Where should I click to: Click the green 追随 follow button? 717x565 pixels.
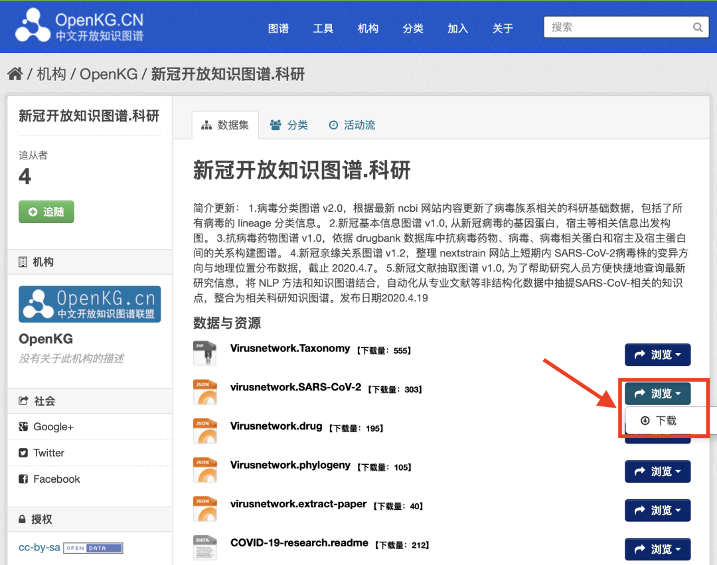pyautogui.click(x=46, y=212)
